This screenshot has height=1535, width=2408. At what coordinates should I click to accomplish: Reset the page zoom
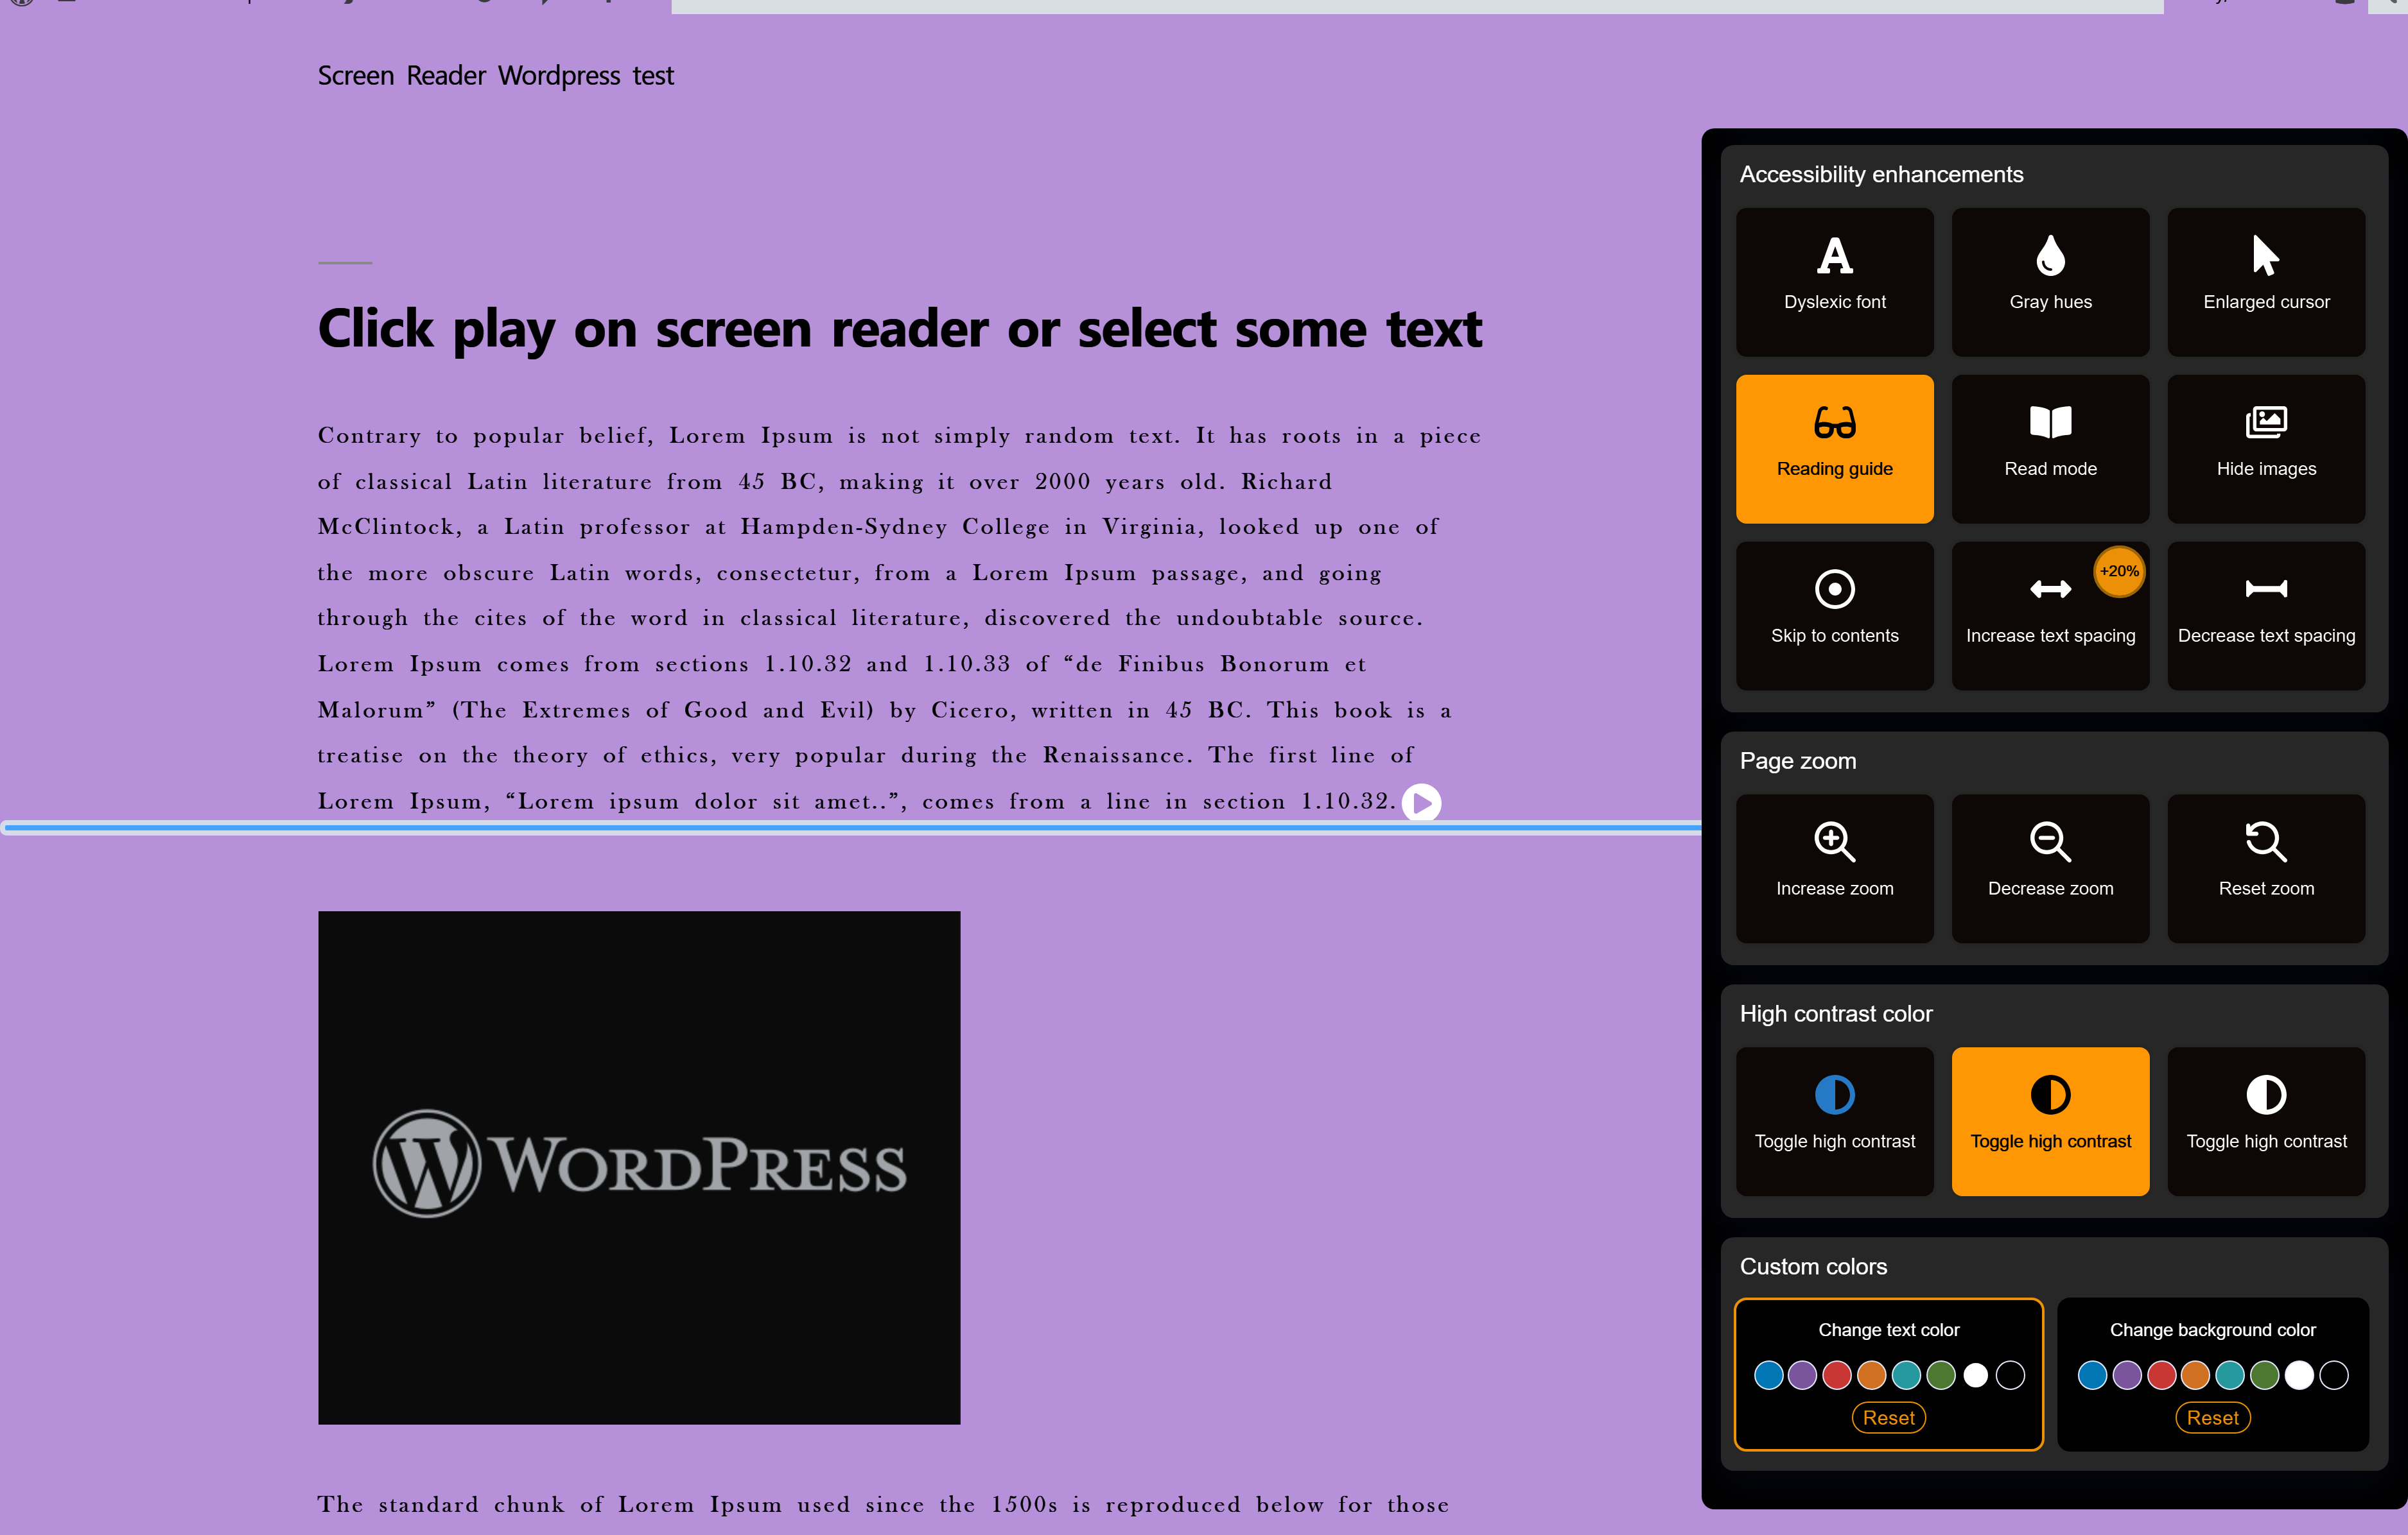(2265, 868)
